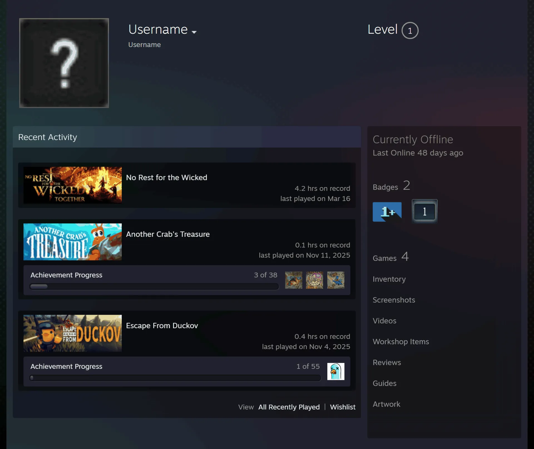The height and width of the screenshot is (449, 534).
Task: Click Escape From Duckov achievement progress bar
Action: [x=175, y=378]
